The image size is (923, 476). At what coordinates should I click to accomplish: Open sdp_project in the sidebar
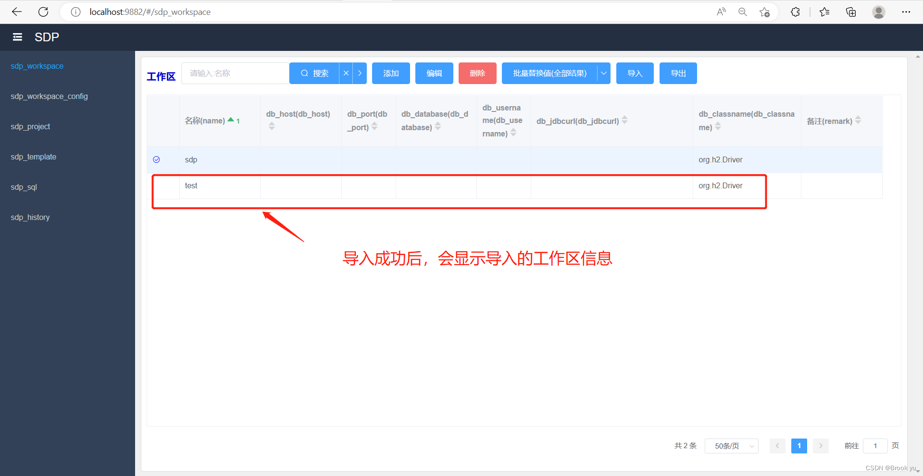30,126
